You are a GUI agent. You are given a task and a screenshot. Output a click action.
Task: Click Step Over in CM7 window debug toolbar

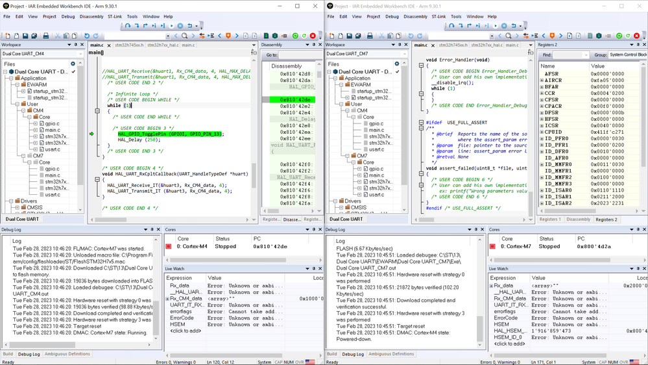[451, 26]
